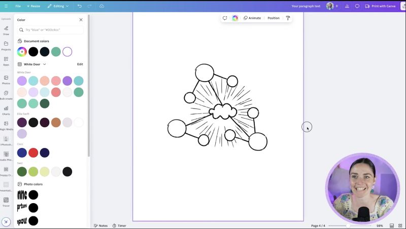Open Projects in the sidebar

(6, 46)
